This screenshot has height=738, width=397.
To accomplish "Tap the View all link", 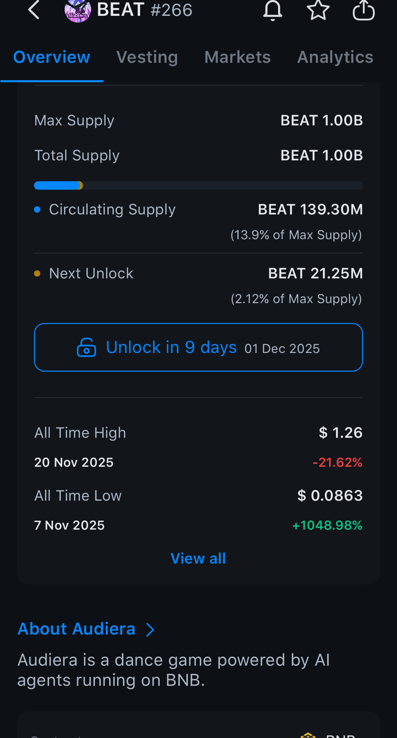I will point(198,558).
